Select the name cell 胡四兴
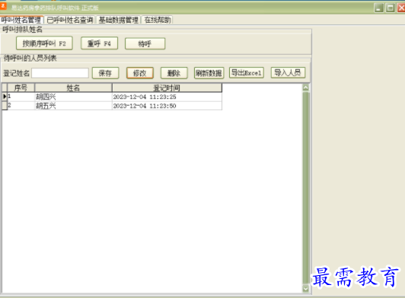 73,97
